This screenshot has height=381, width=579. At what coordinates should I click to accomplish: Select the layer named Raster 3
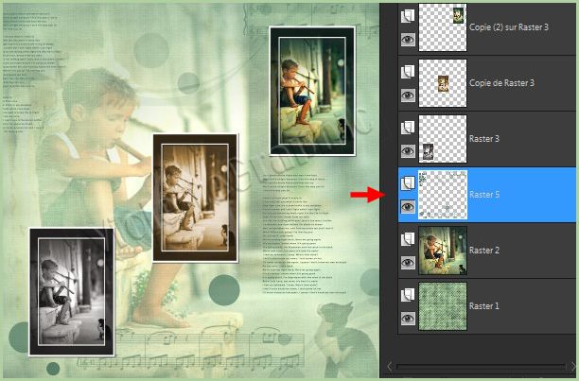pos(484,139)
